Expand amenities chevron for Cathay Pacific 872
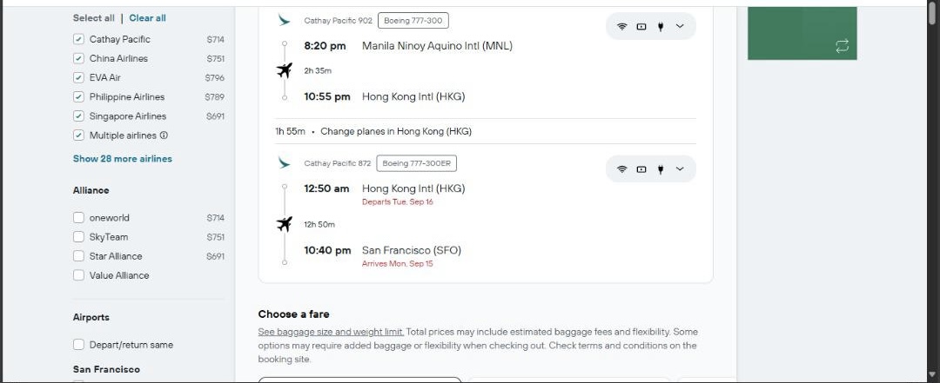 pyautogui.click(x=679, y=169)
